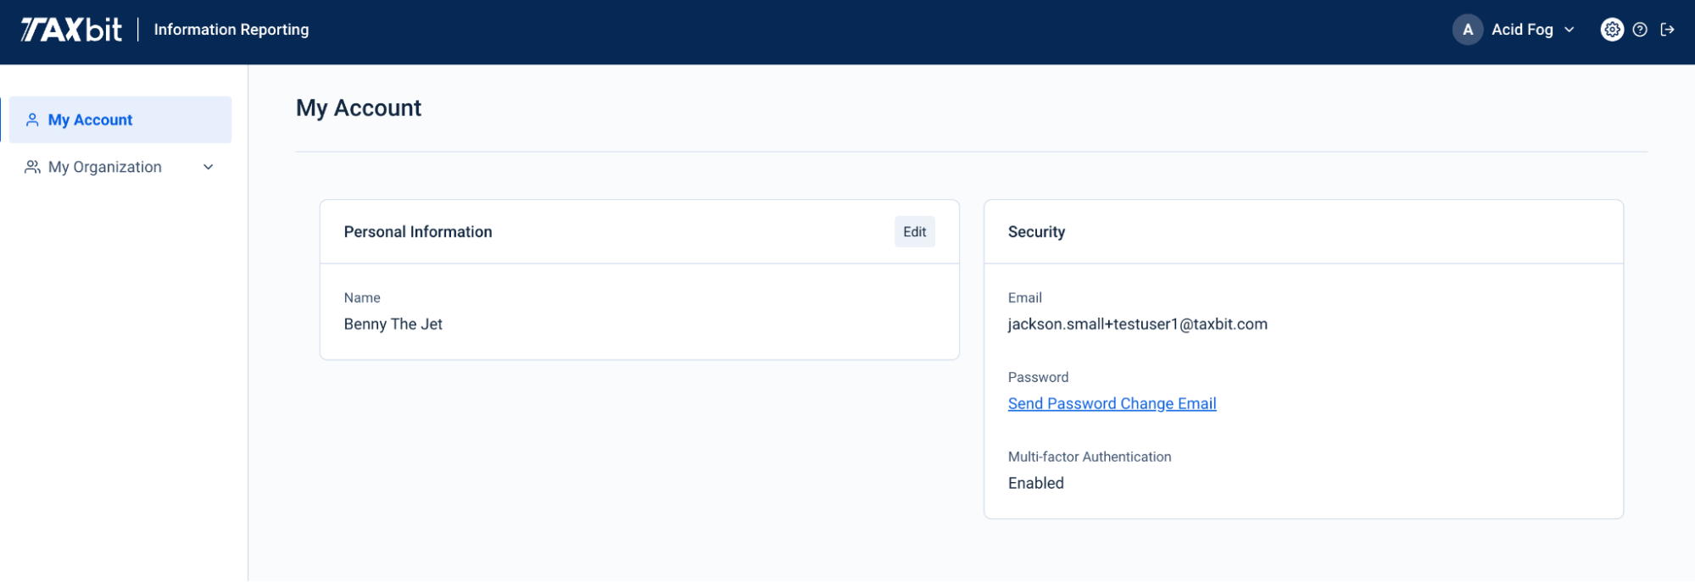
Task: Click the log out icon
Action: [1668, 30]
